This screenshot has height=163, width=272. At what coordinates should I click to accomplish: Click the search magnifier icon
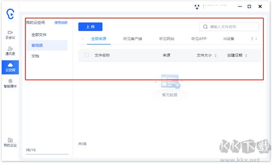click(x=205, y=27)
